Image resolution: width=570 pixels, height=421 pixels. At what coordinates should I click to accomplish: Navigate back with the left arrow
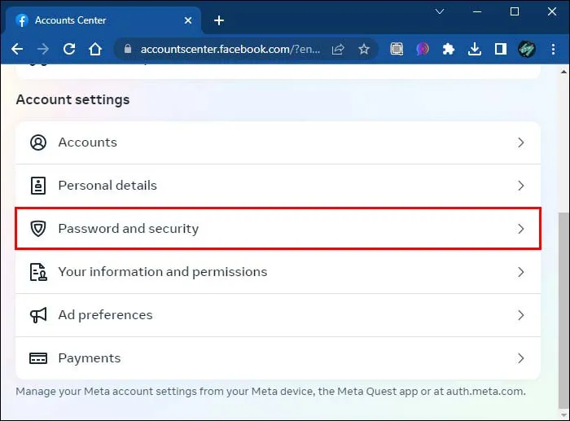(x=17, y=49)
